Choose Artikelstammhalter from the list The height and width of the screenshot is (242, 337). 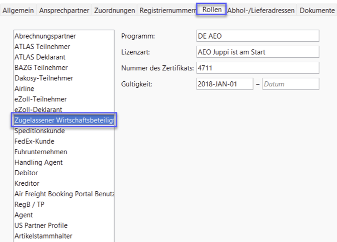43,236
